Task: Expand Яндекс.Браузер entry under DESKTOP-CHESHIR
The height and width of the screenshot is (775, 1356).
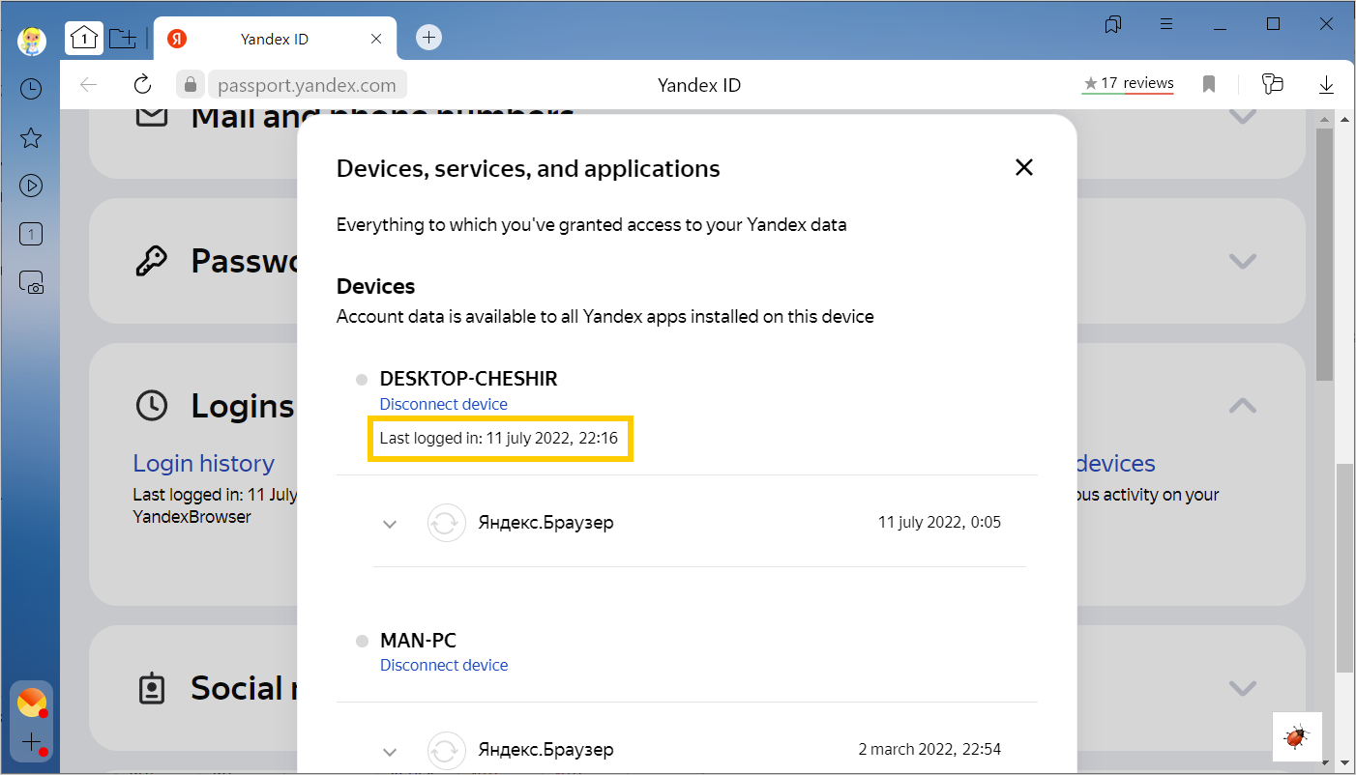Action: (390, 524)
